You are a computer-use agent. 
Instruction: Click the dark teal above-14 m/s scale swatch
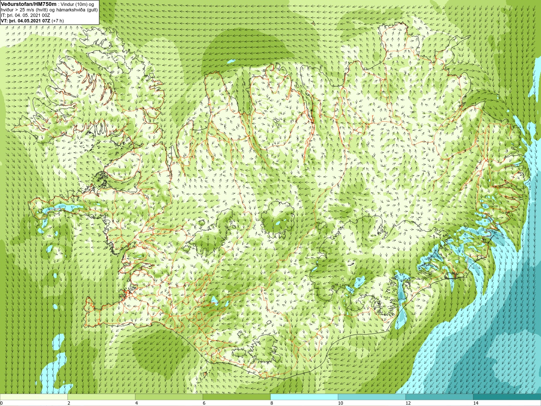tap(507, 397)
